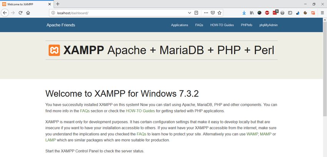Open FAQs in the top navigation bar
Image resolution: width=327 pixels, height=157 pixels.
click(199, 25)
